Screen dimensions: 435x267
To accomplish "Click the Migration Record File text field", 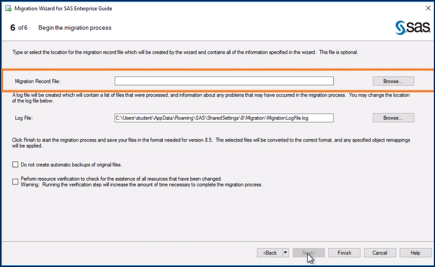I will pos(223,81).
